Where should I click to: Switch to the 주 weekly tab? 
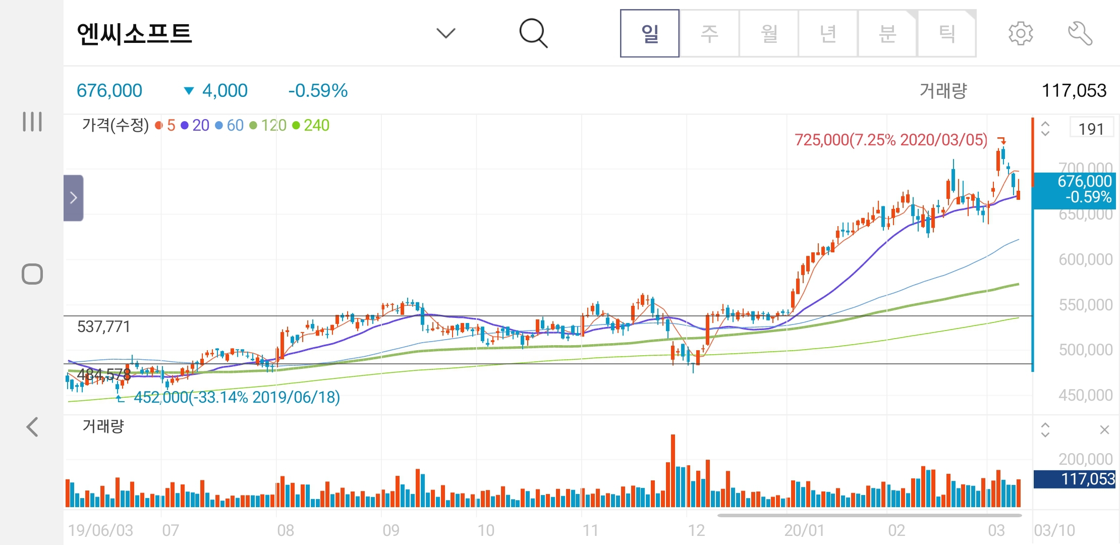tap(709, 33)
